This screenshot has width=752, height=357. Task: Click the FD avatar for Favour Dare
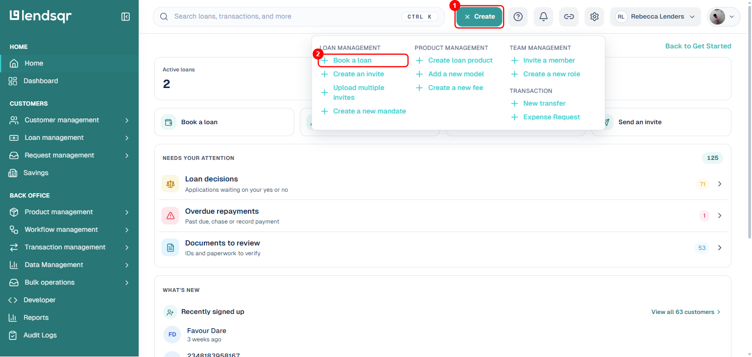[172, 335]
